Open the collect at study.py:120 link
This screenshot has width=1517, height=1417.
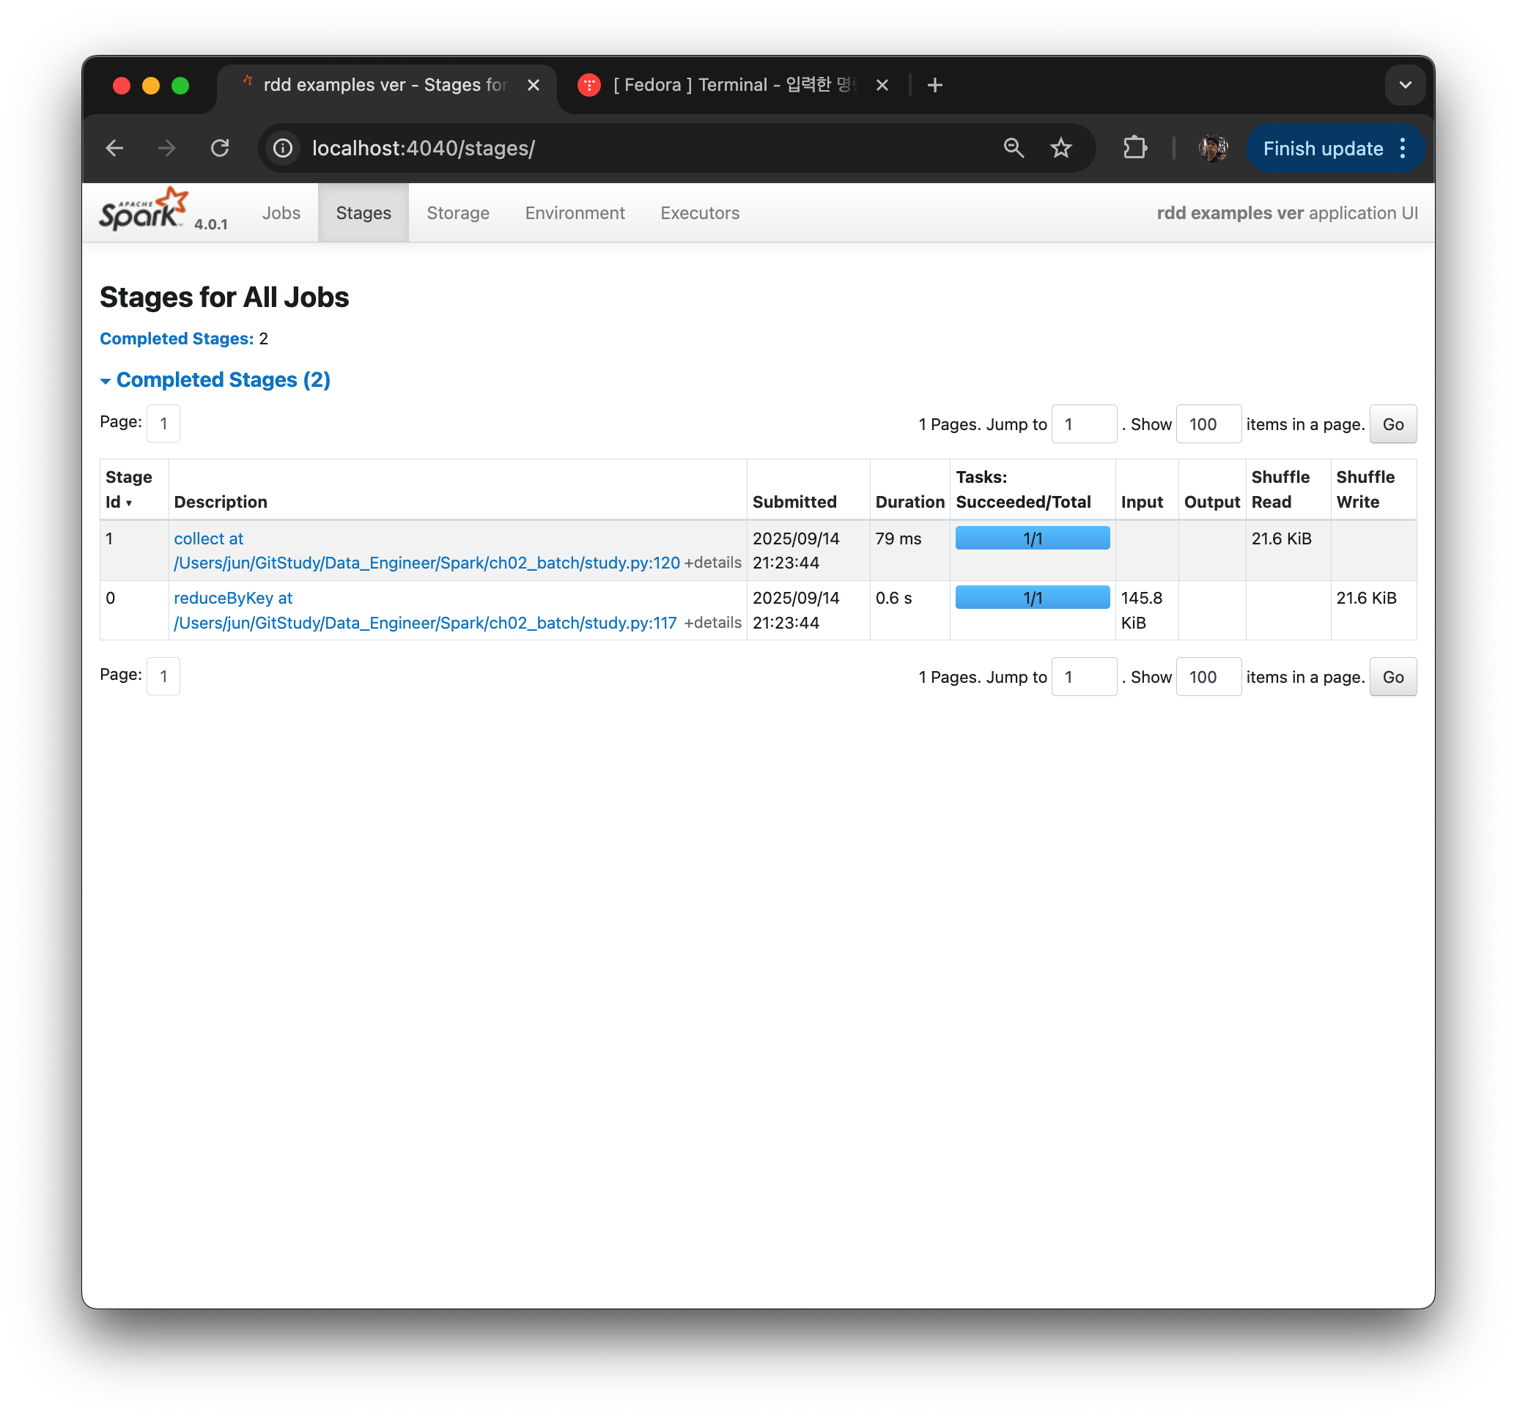427,551
